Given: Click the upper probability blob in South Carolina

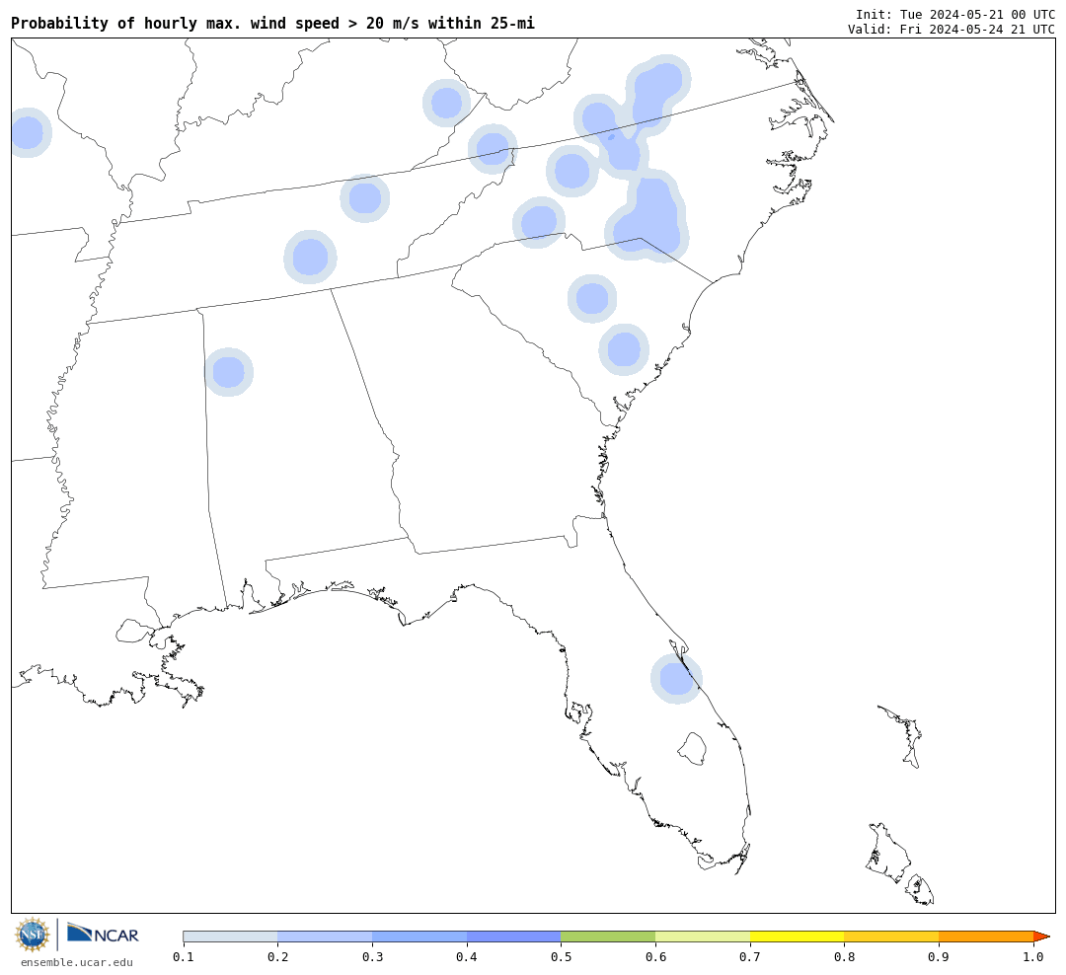Looking at the screenshot, I should tap(592, 298).
